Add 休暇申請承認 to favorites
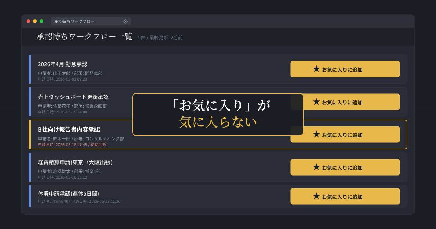Image resolution: width=436 pixels, height=229 pixels. click(x=345, y=196)
